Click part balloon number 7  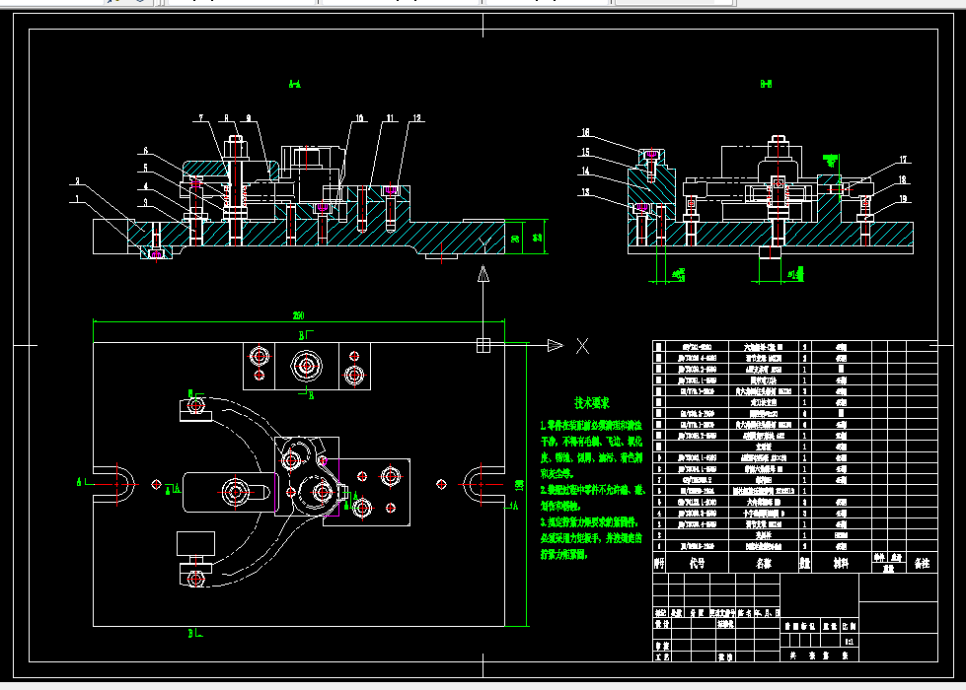click(201, 117)
